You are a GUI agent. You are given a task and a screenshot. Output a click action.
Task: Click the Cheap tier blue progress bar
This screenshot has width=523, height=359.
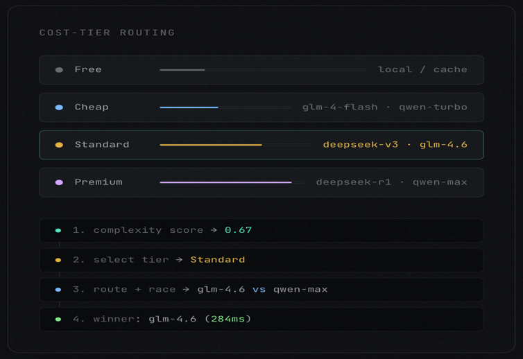tap(225, 107)
